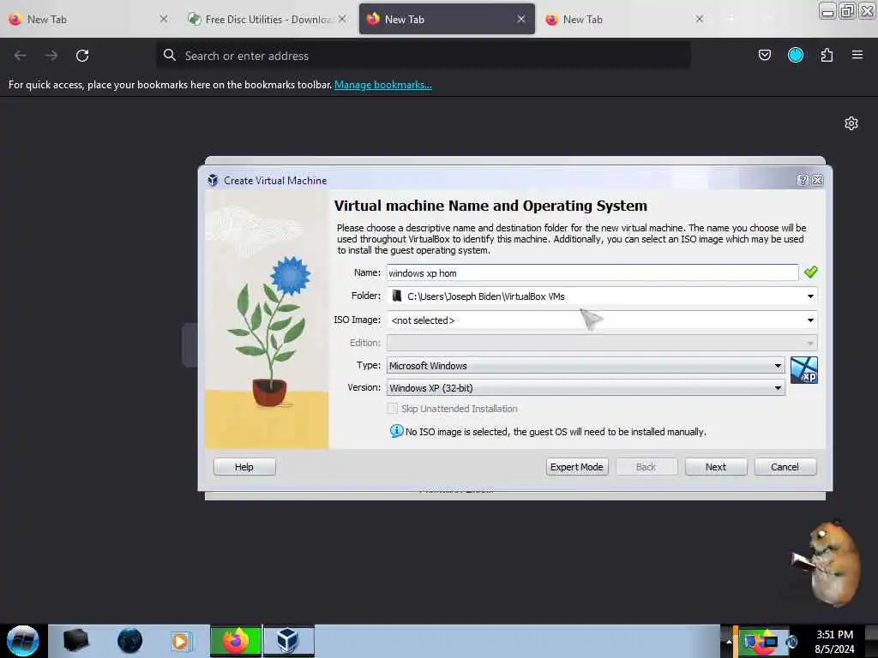This screenshot has height=658, width=878.
Task: Close the Free Disc Utilities tab
Action: [x=342, y=19]
